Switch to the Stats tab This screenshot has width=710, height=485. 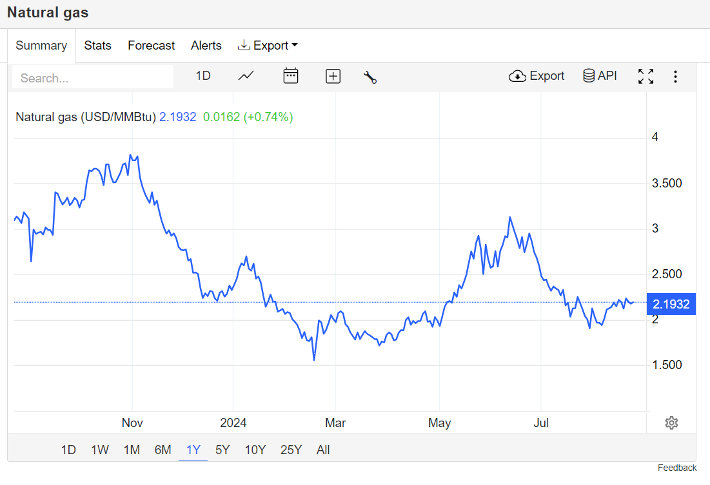click(97, 46)
